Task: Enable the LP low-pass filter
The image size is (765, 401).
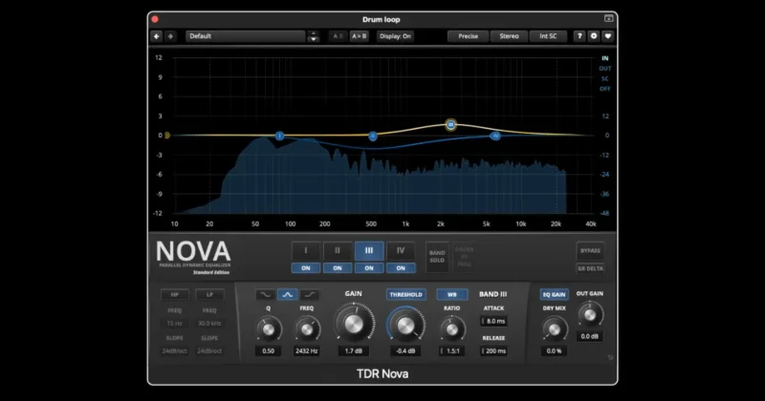Action: [x=209, y=295]
